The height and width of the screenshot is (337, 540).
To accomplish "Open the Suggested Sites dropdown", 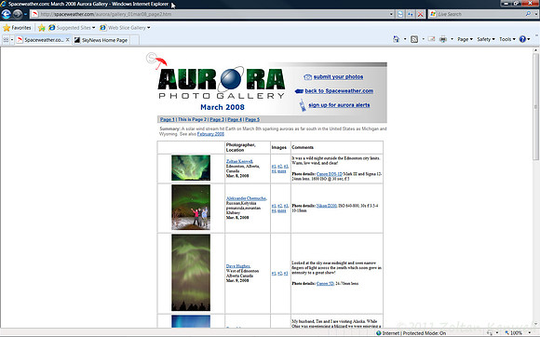I will [72, 28].
